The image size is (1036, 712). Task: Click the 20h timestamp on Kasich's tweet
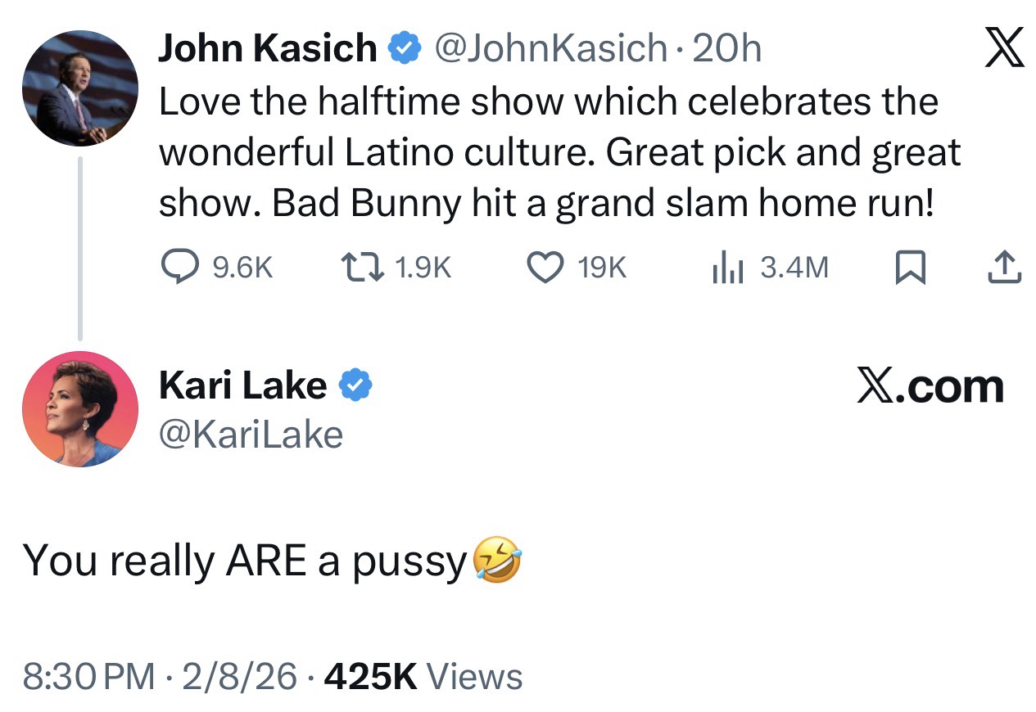[x=726, y=50]
